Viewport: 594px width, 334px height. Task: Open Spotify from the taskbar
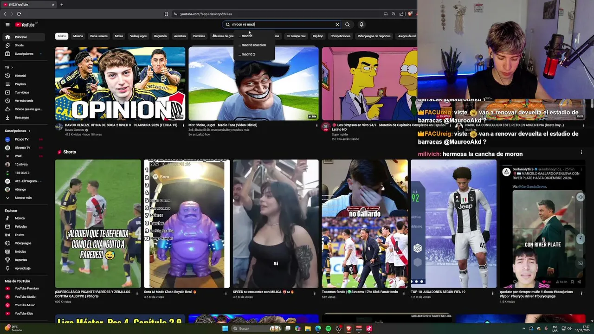point(328,328)
